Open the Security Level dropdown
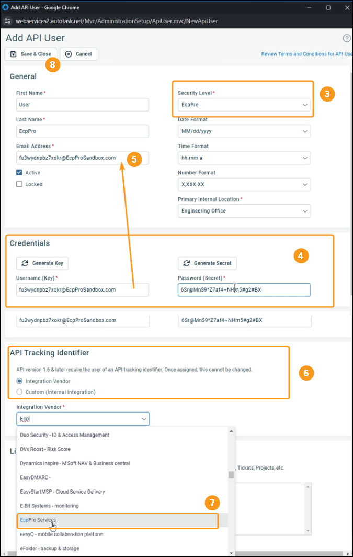Screen dimensions: 353x557 (244, 105)
